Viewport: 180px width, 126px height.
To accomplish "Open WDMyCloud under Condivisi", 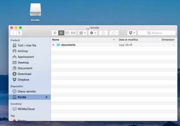I will (30, 109).
